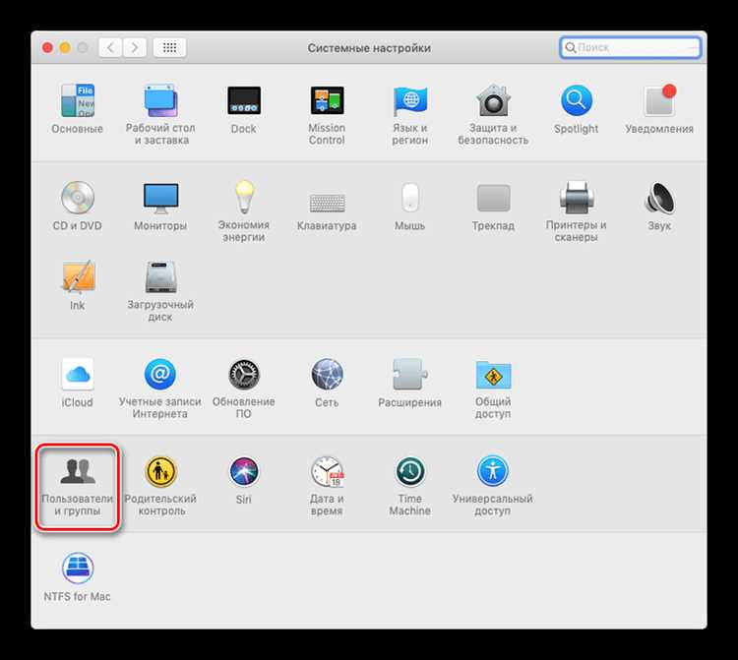Open iCloud settings
Viewport: 738px width, 660px height.
pyautogui.click(x=77, y=384)
